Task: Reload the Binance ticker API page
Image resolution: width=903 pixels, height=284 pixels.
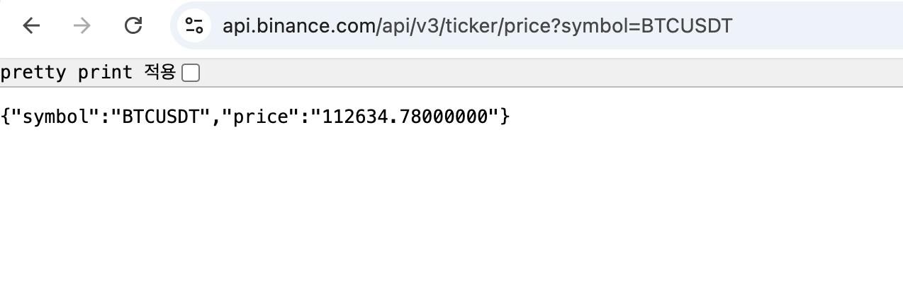Action: point(133,26)
